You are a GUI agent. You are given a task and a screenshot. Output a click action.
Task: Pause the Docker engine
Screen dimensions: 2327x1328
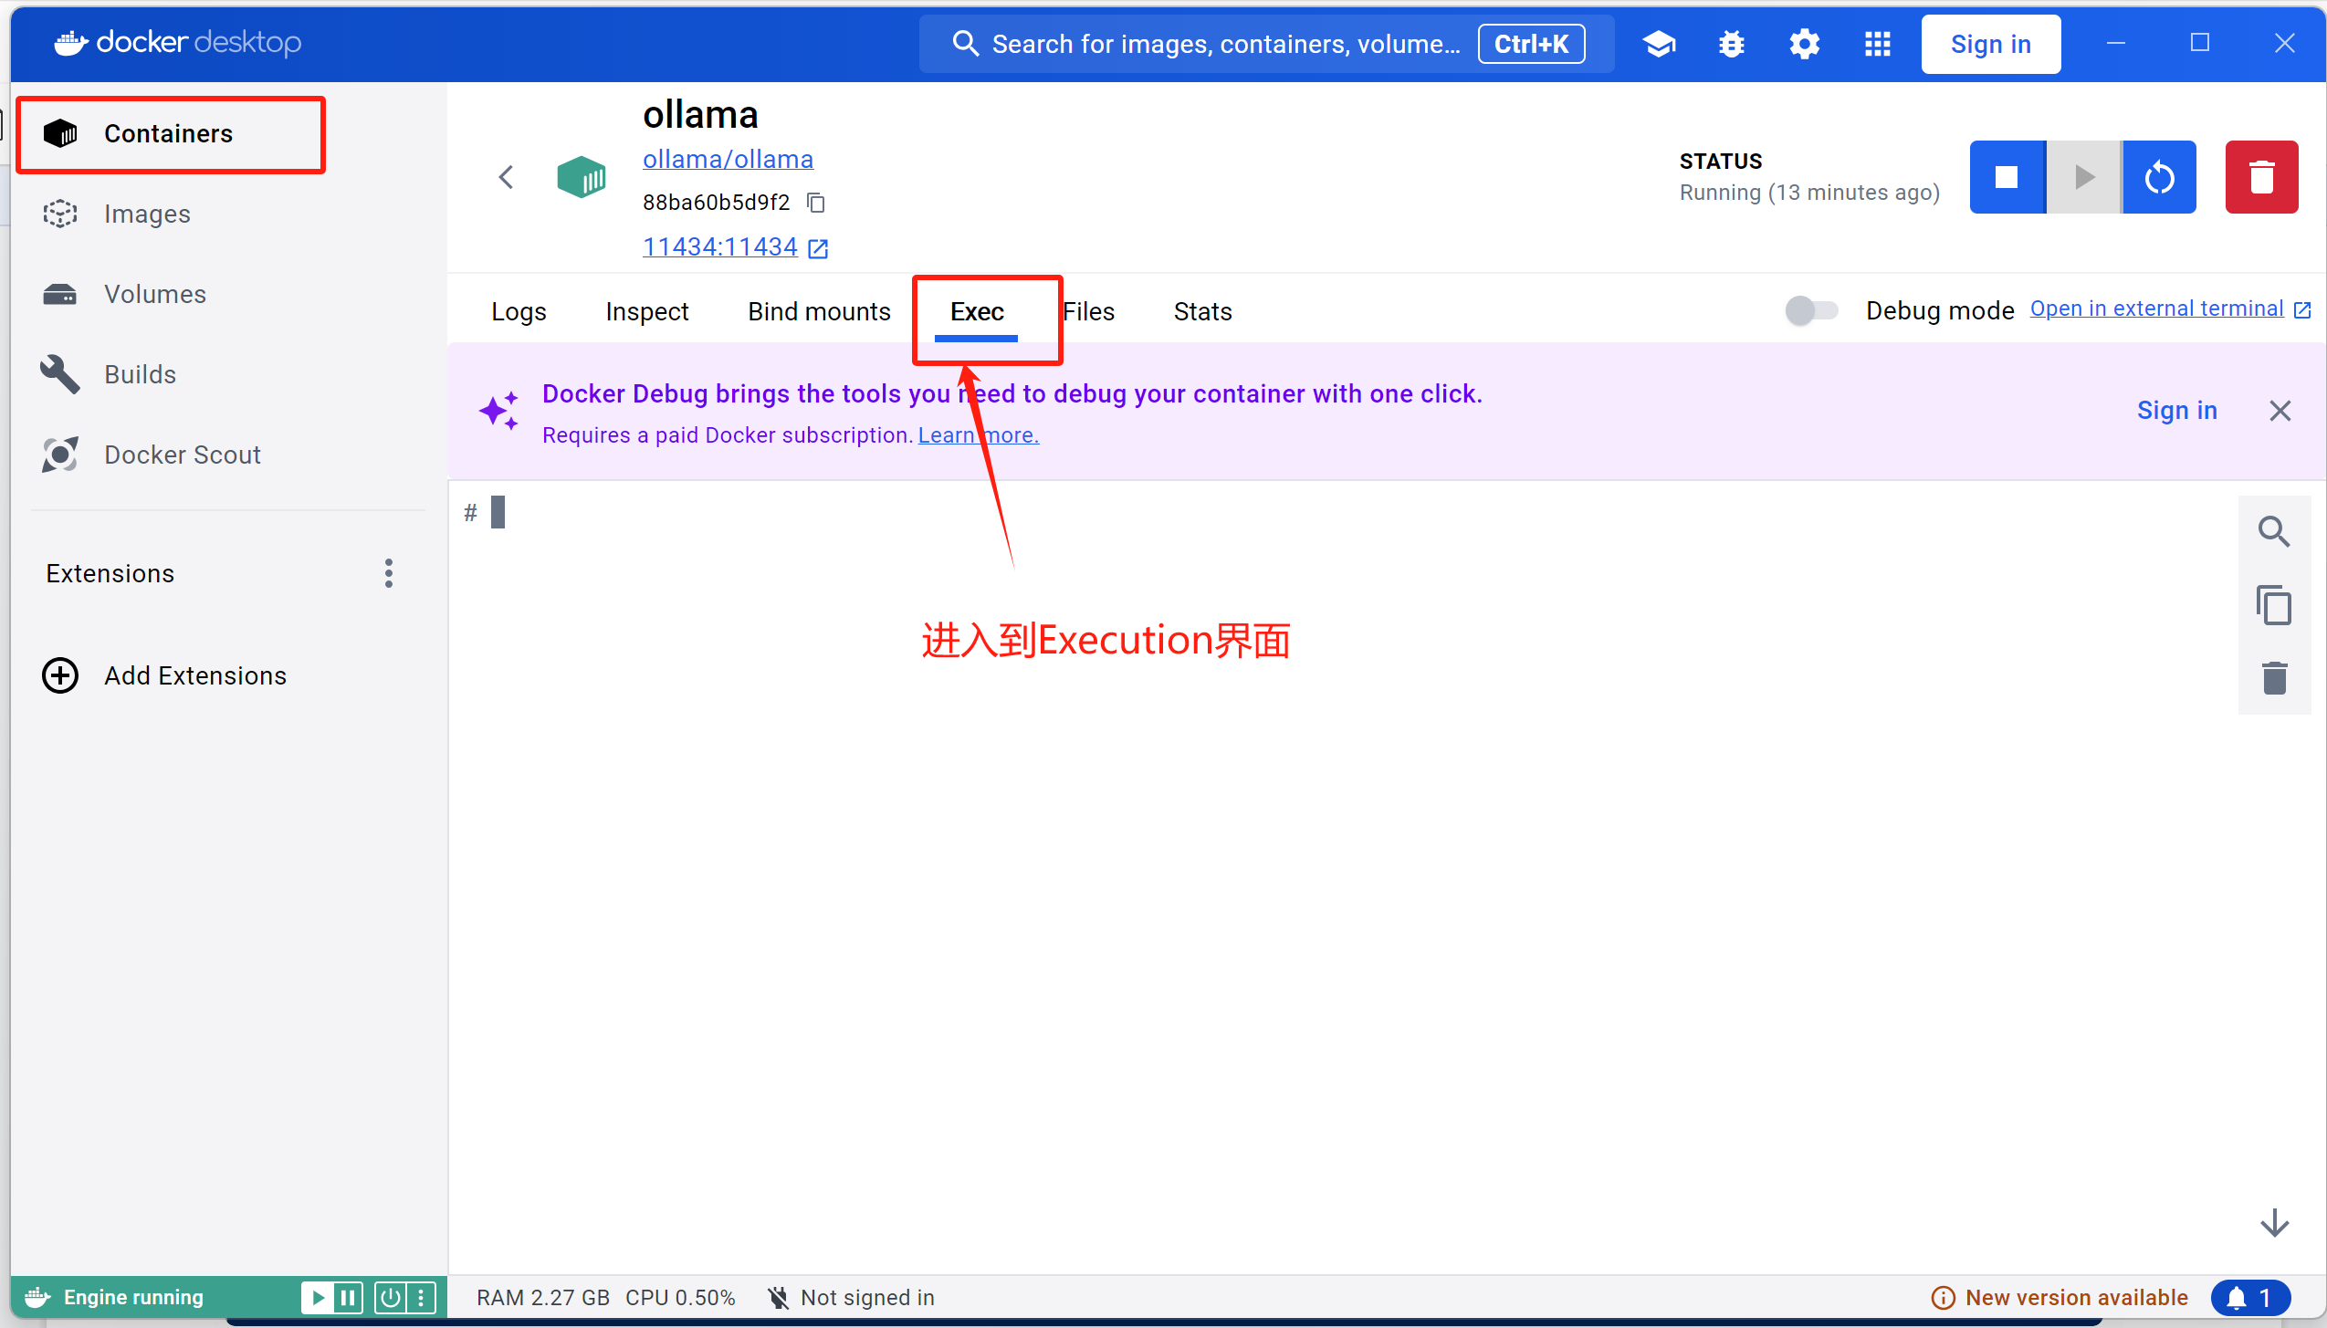(348, 1297)
